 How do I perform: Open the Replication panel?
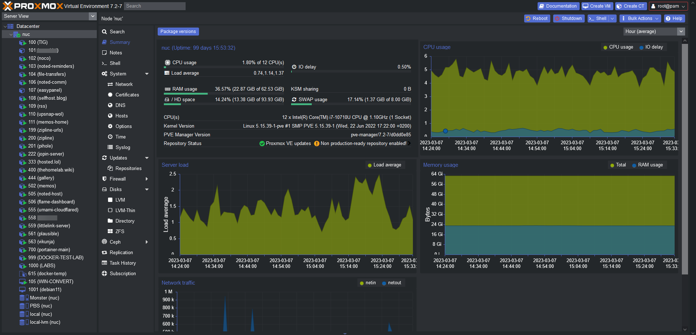[121, 252]
